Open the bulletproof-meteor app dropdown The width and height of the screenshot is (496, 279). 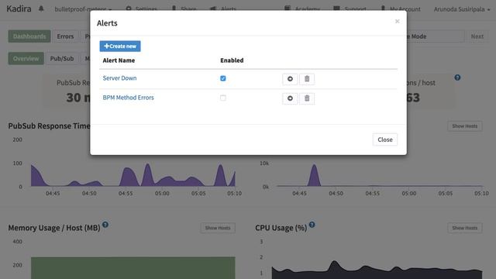coord(83,9)
